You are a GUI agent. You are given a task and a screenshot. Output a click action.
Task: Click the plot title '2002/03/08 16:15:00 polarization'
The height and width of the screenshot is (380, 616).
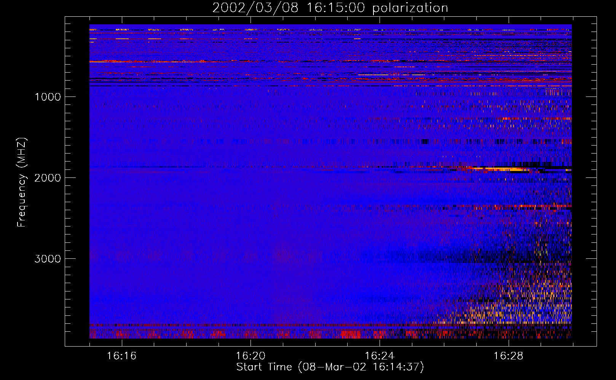tap(330, 8)
